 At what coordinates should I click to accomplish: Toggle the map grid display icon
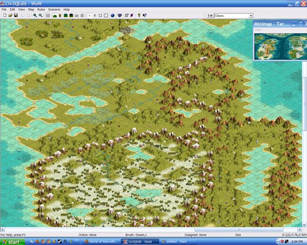[x=48, y=15]
